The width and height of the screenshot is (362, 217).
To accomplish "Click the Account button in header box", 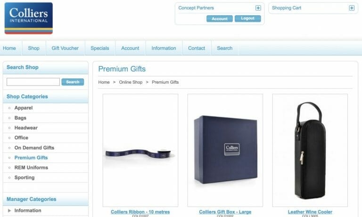I will [220, 19].
